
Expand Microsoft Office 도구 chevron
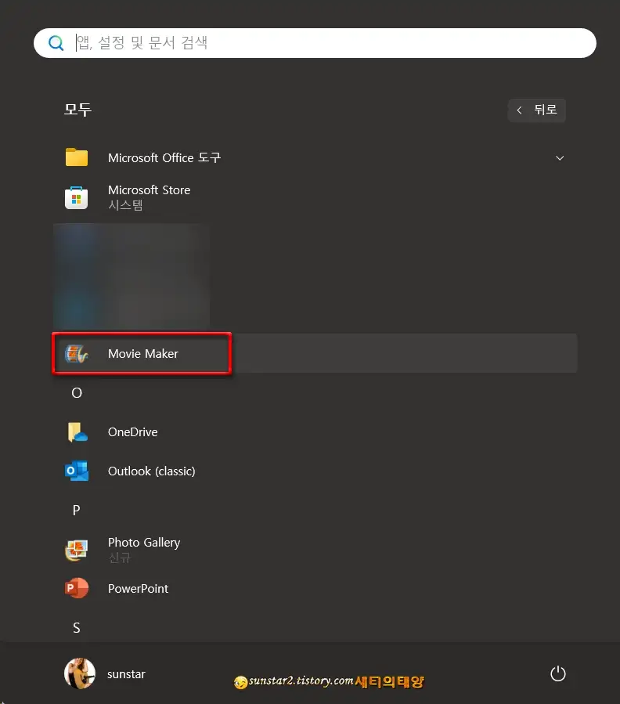point(560,158)
